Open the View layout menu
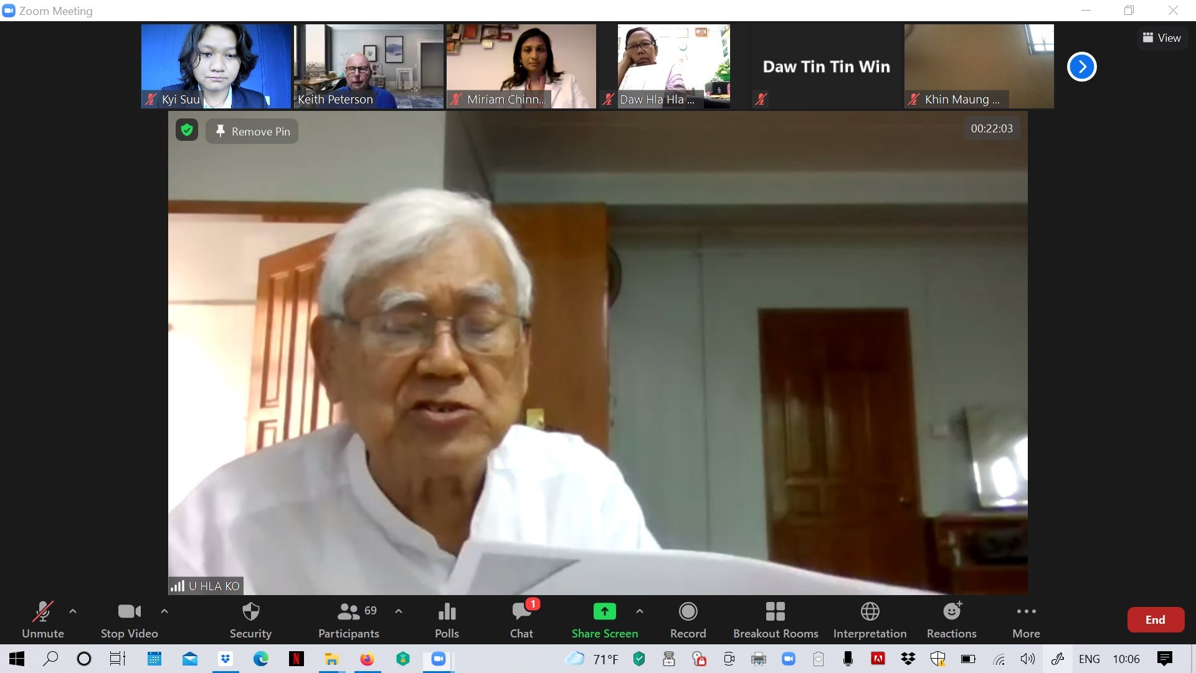This screenshot has height=673, width=1196. [1162, 38]
